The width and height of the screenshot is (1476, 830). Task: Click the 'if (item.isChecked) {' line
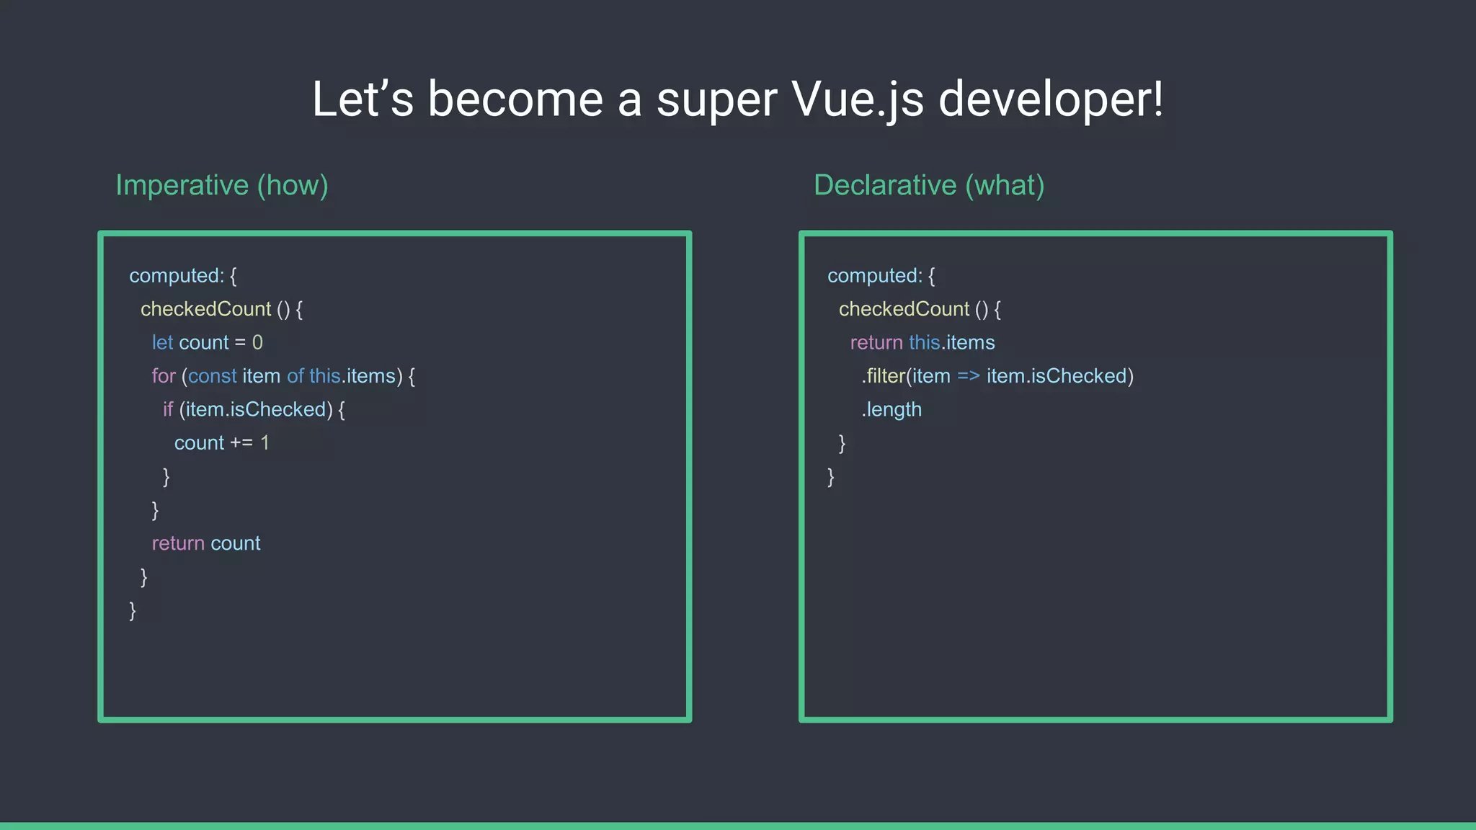coord(254,409)
